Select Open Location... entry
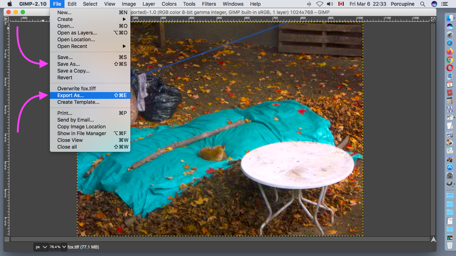The image size is (456, 256). pos(90,39)
